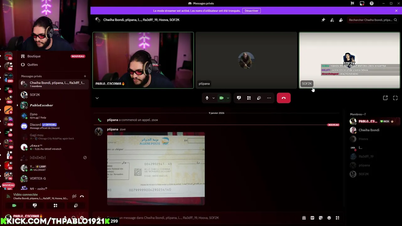Image resolution: width=402 pixels, height=226 pixels.
Task: Select the PABLO_ESCOBAR video tile
Action: [x=143, y=60]
